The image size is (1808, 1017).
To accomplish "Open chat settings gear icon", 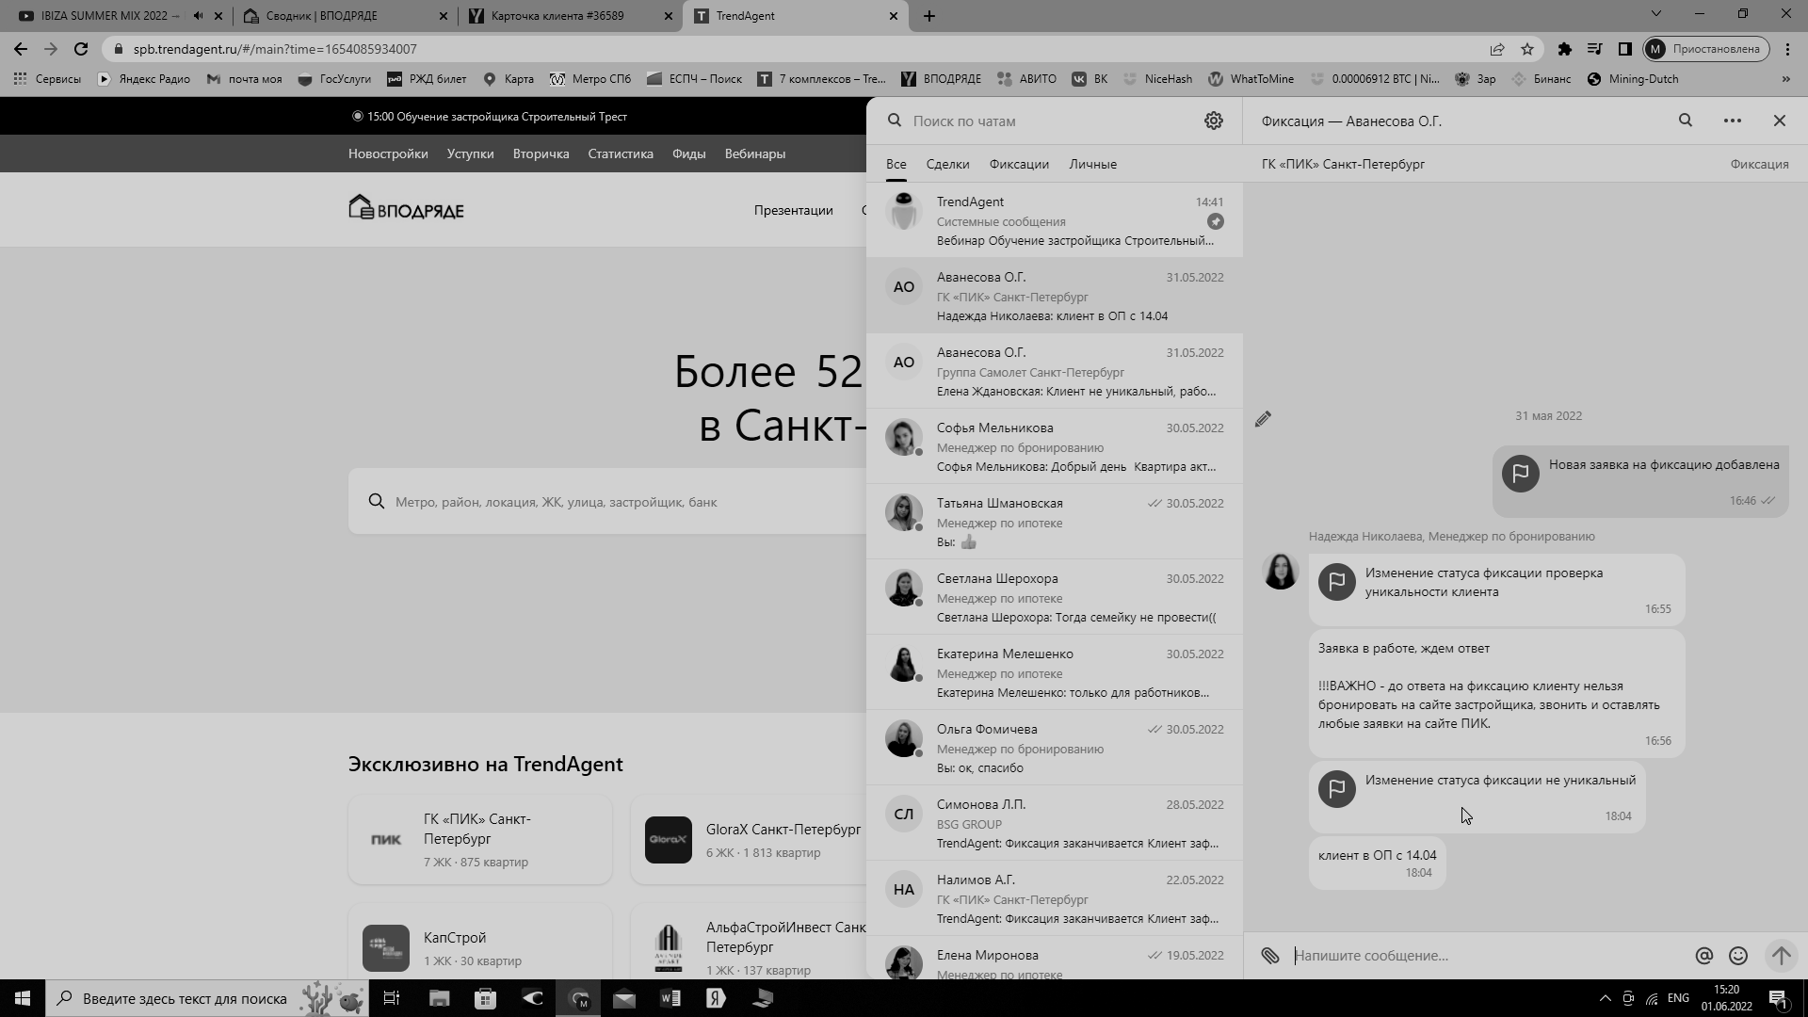I will (x=1213, y=121).
